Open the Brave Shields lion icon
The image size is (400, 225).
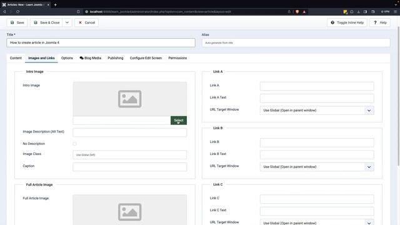pyautogui.click(x=297, y=12)
